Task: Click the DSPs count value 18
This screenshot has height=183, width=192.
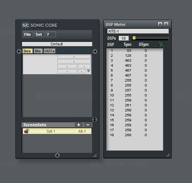Action: pyautogui.click(x=124, y=38)
